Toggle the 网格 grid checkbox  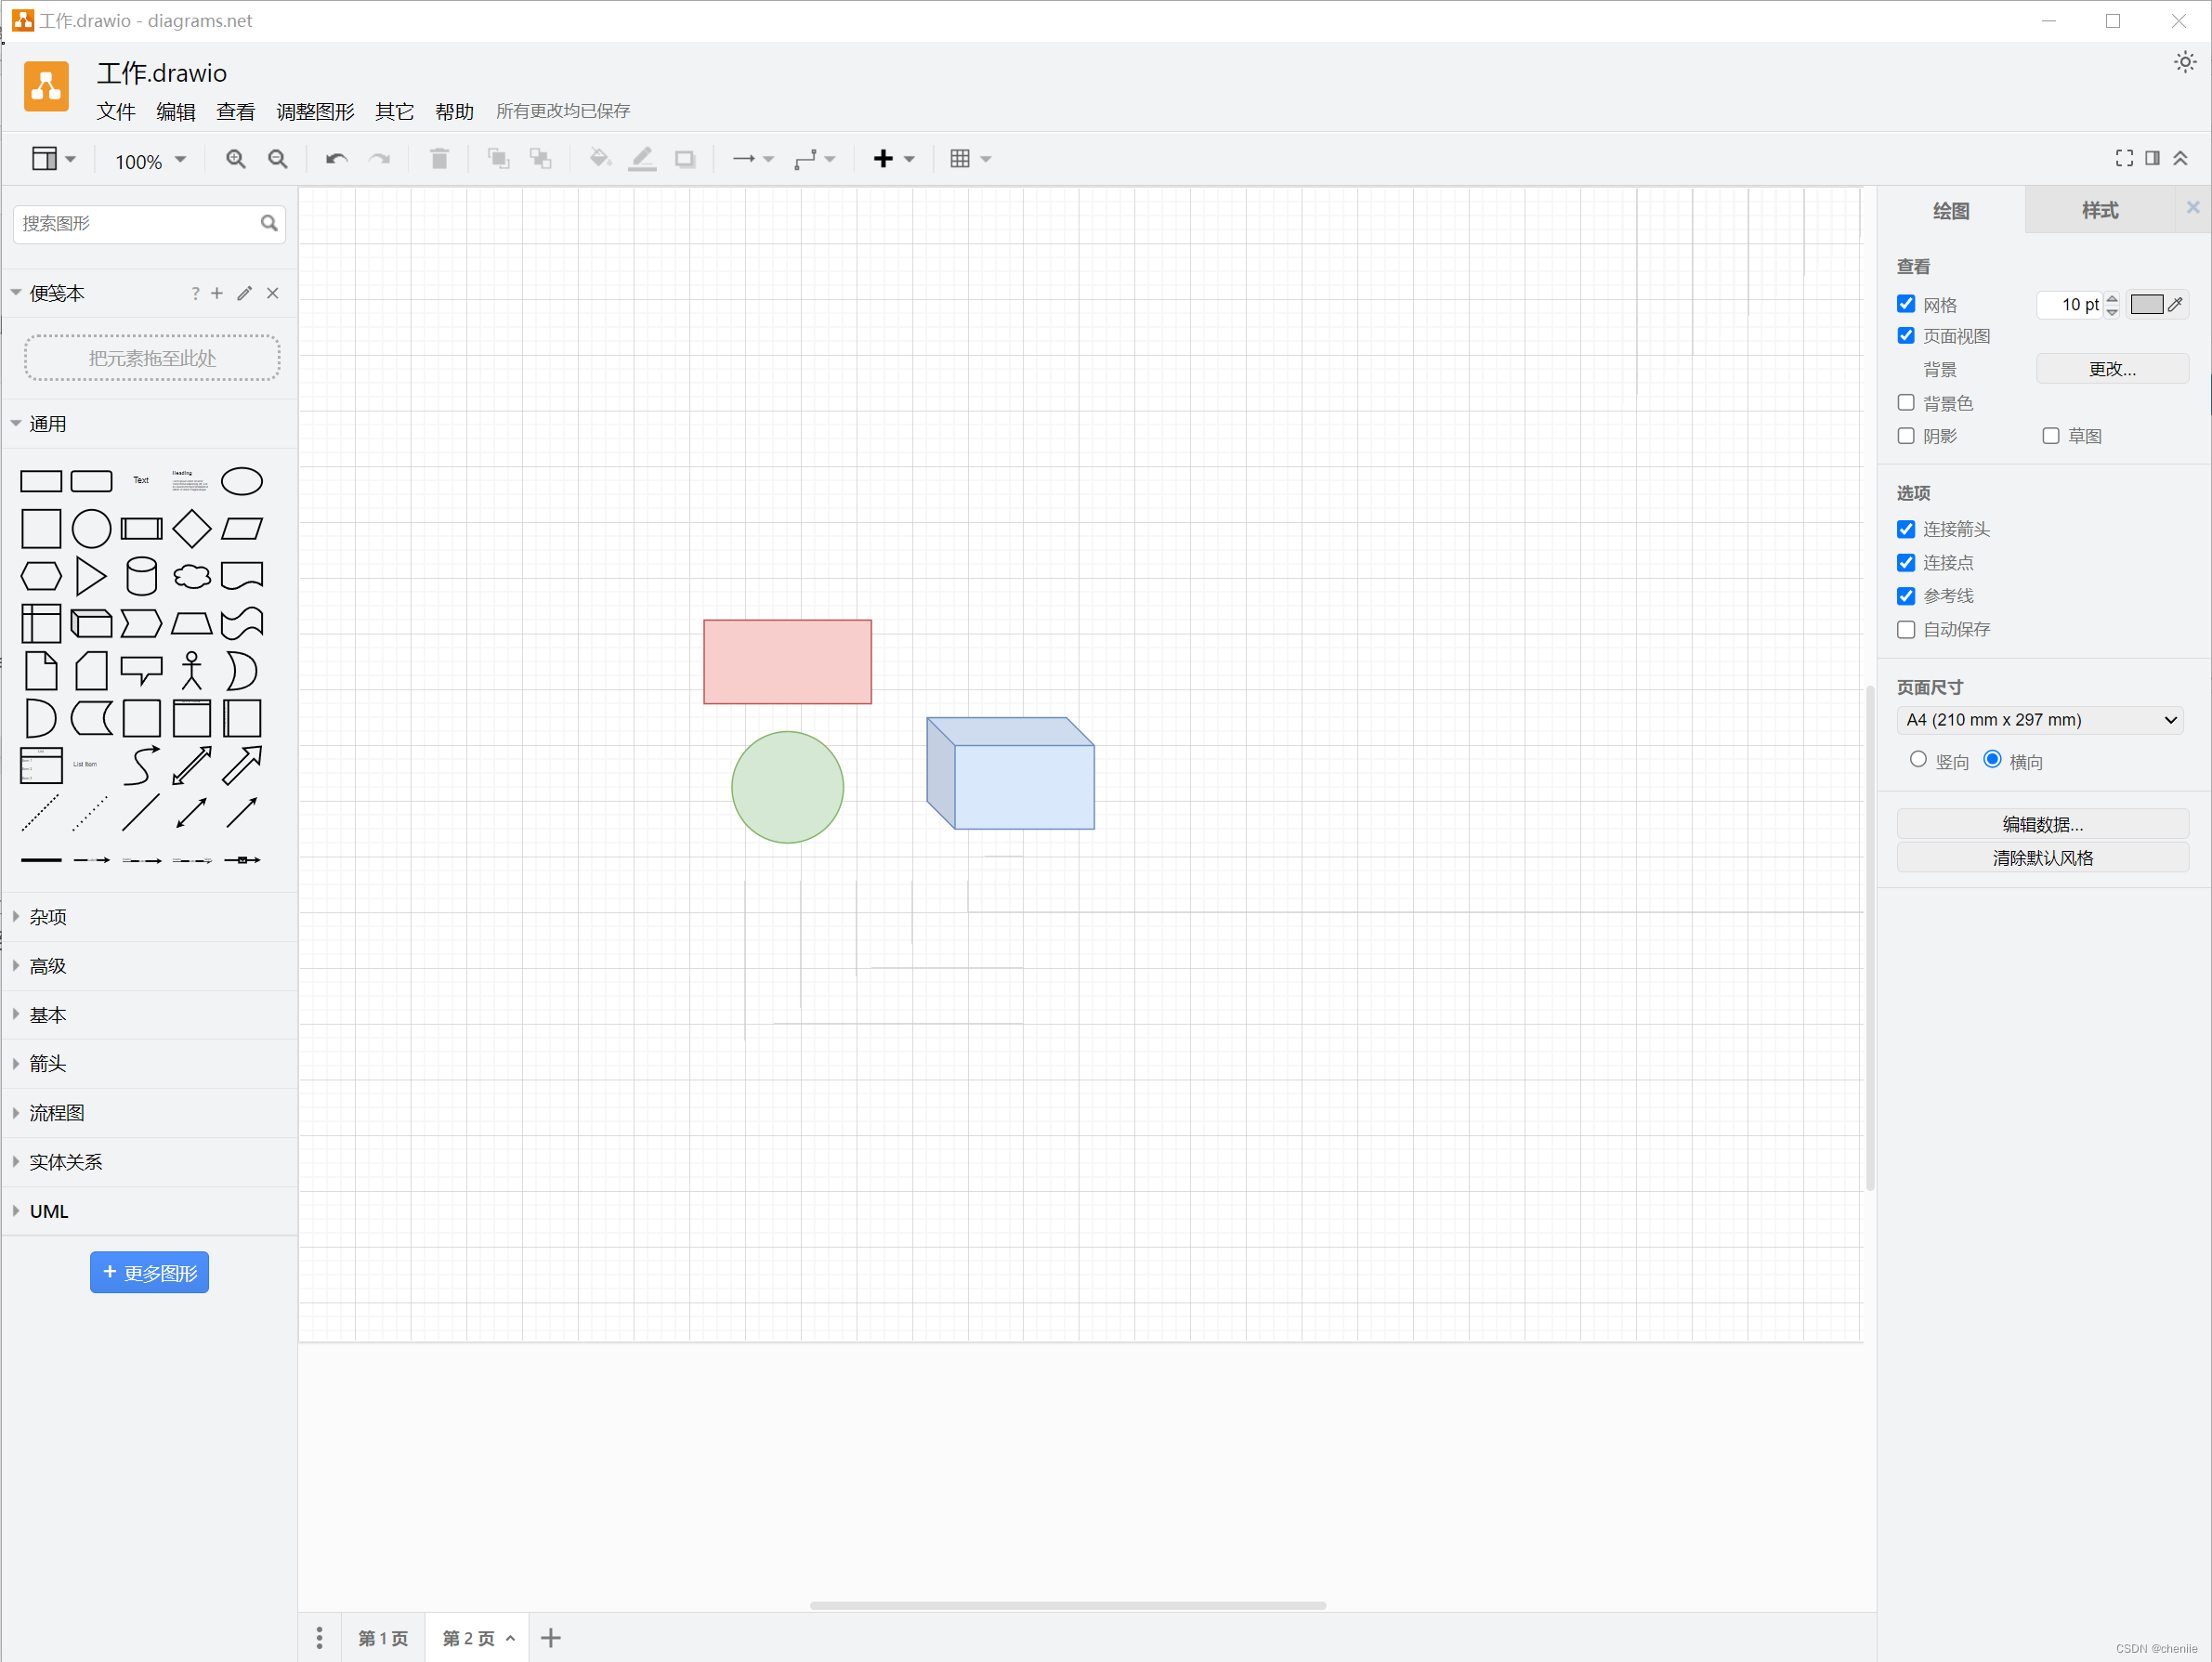click(x=1906, y=304)
